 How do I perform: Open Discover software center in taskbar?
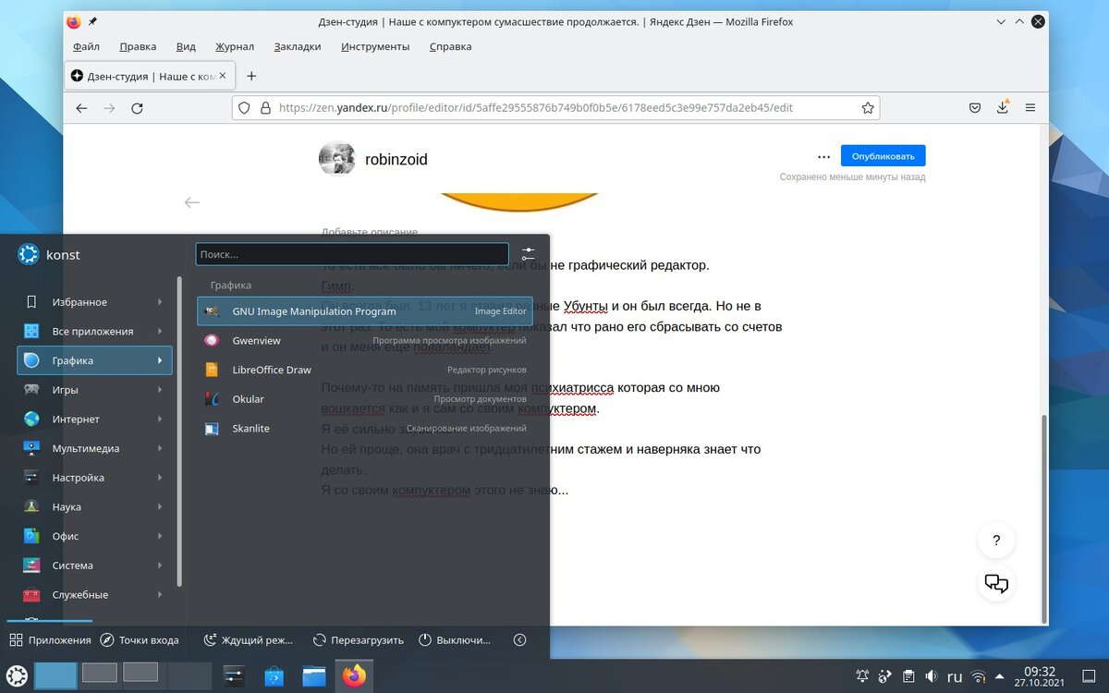[274, 676]
